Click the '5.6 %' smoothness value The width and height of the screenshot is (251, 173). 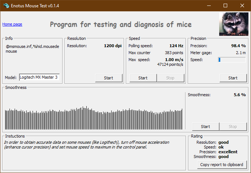click(x=240, y=95)
